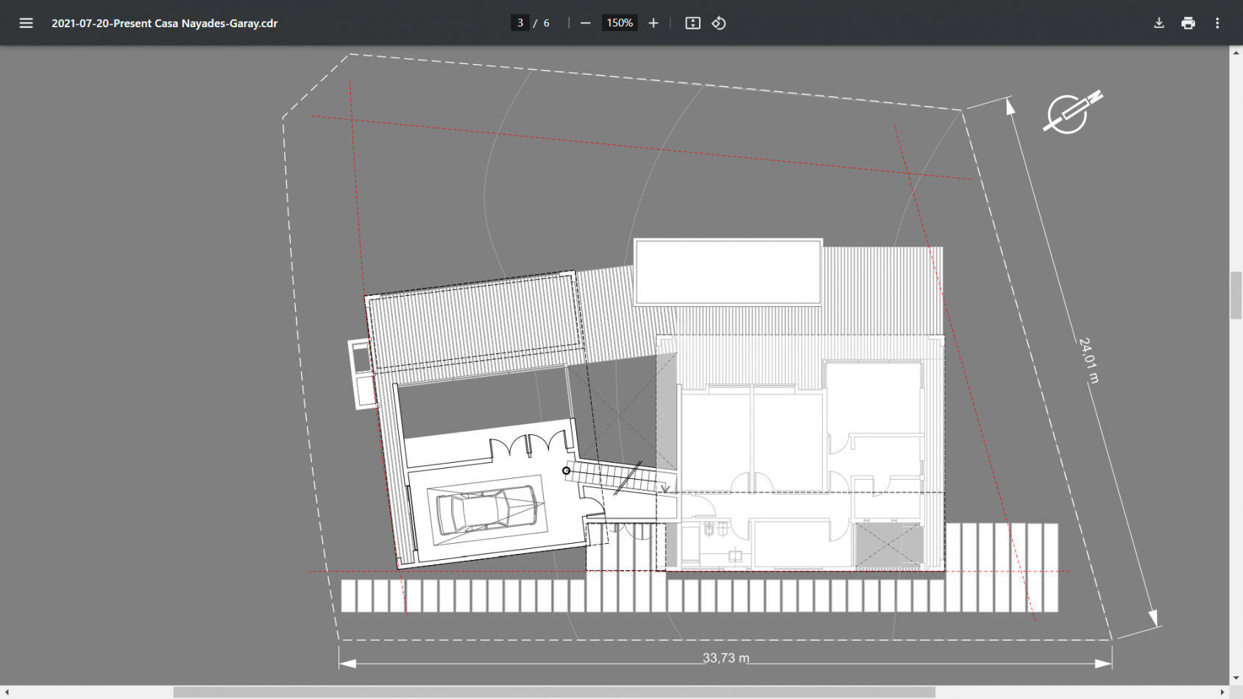Click the horizontal scrollbar thumb
Image resolution: width=1243 pixels, height=699 pixels.
[x=553, y=692]
